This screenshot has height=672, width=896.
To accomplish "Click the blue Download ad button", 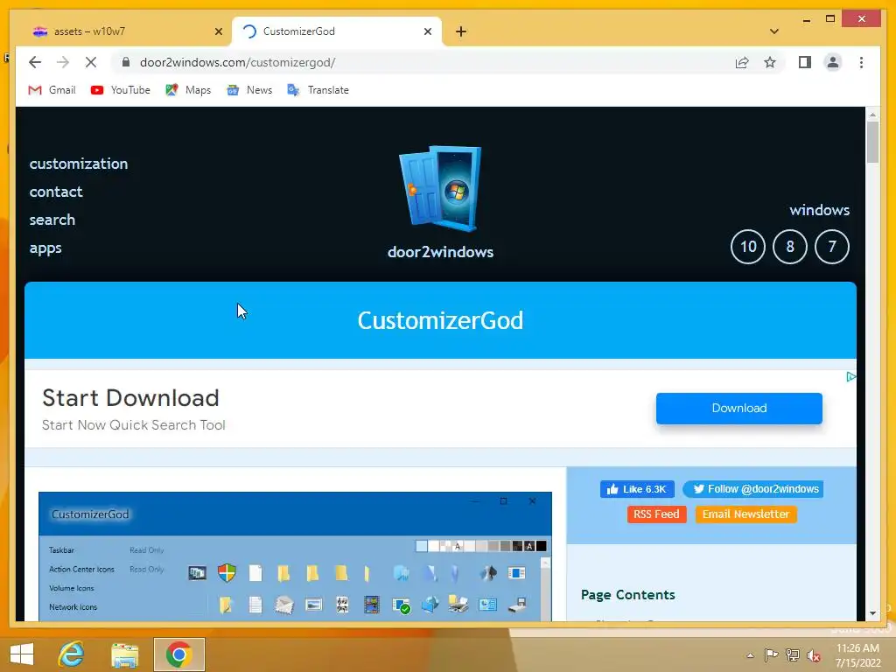I will [x=738, y=408].
